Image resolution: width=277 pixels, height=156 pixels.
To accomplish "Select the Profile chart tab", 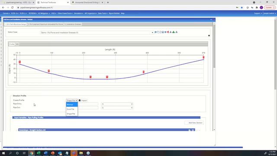I will pyautogui.click(x=12, y=44).
